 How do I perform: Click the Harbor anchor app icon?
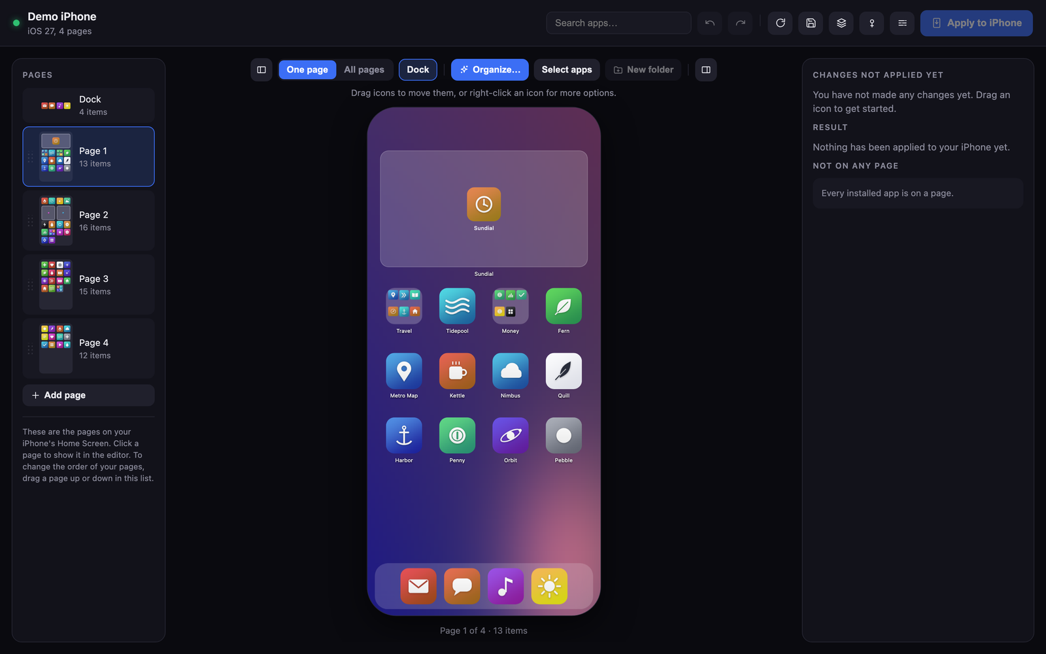404,436
